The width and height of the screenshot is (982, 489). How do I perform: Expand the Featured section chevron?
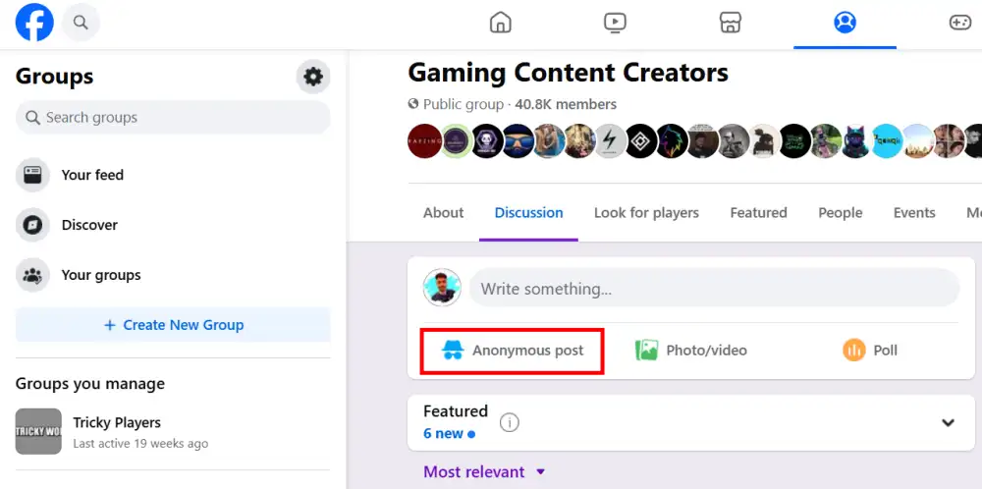click(x=948, y=423)
